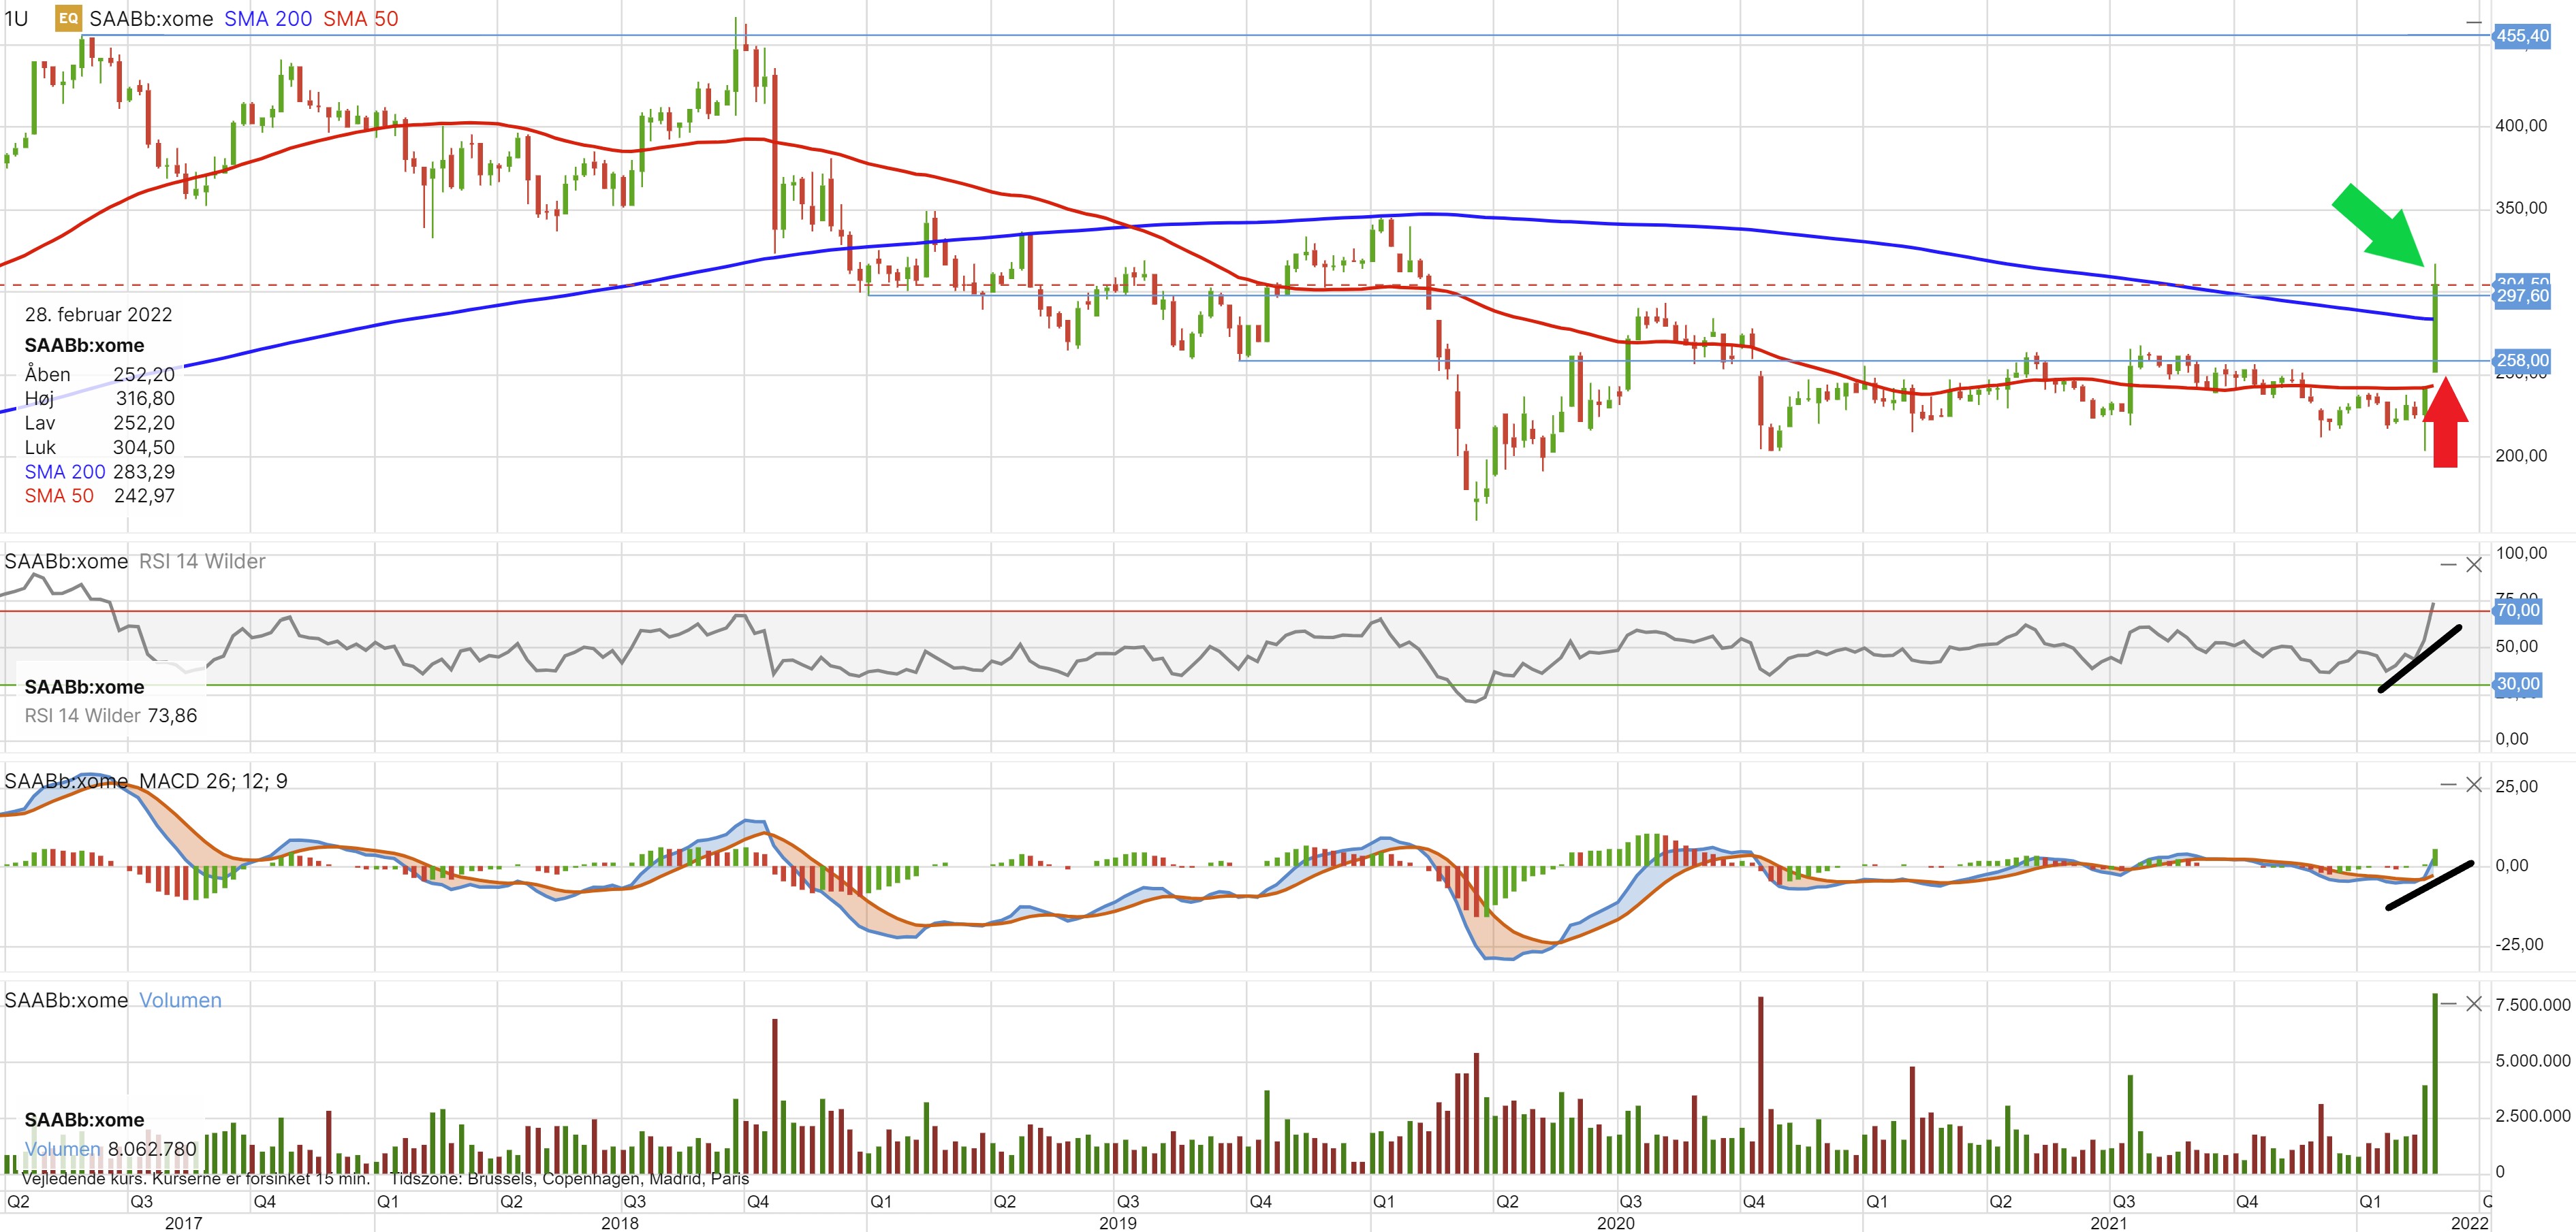Click the gold EQ instrument badge
The width and height of the screenshot is (2576, 1232).
point(68,18)
